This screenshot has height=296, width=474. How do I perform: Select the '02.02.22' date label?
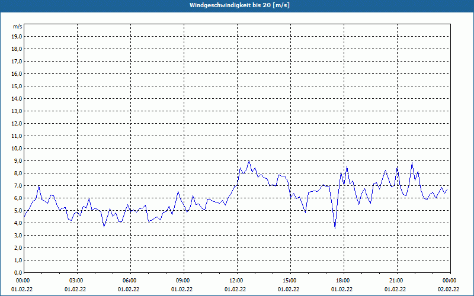coord(449,289)
